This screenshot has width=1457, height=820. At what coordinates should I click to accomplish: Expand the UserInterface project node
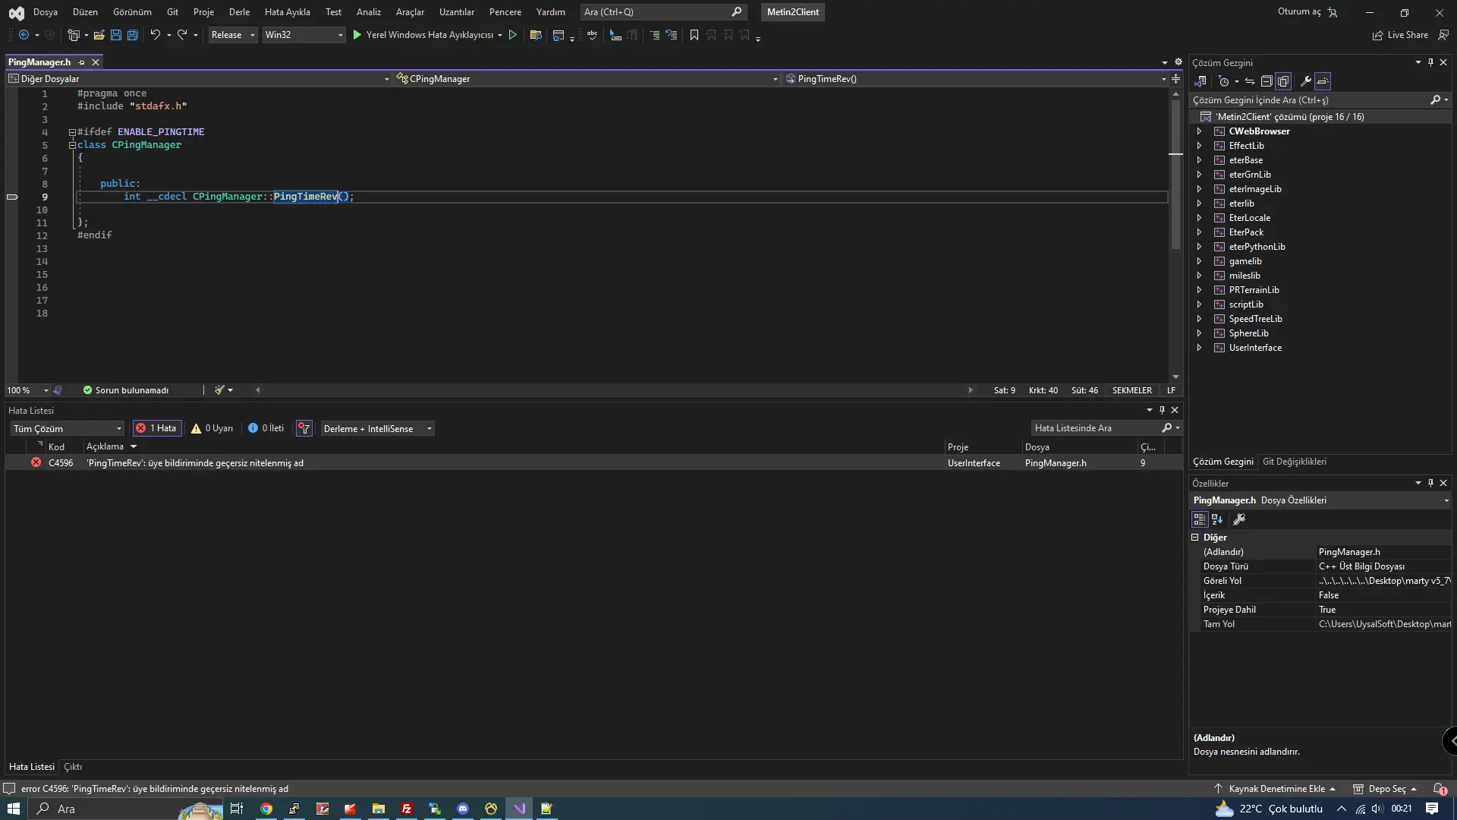click(1200, 348)
